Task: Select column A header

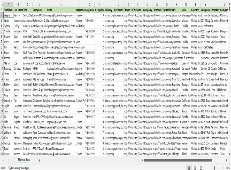Action: [x=8, y=5]
